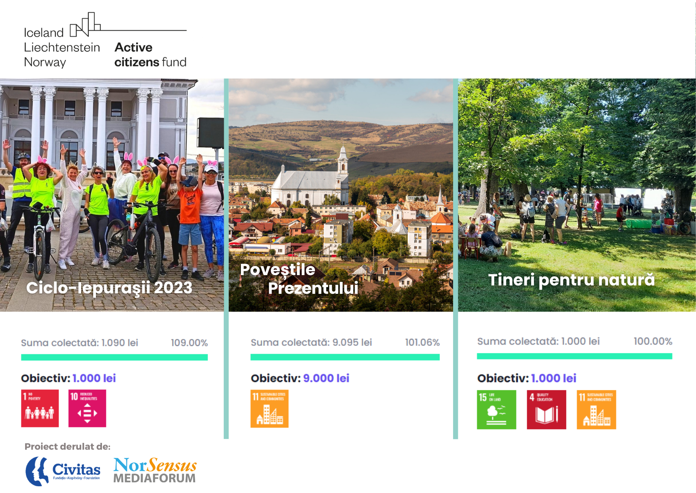Select the text 'Suma colectată: 9.095 lei'
Image resolution: width=696 pixels, height=493 pixels.
point(311,342)
